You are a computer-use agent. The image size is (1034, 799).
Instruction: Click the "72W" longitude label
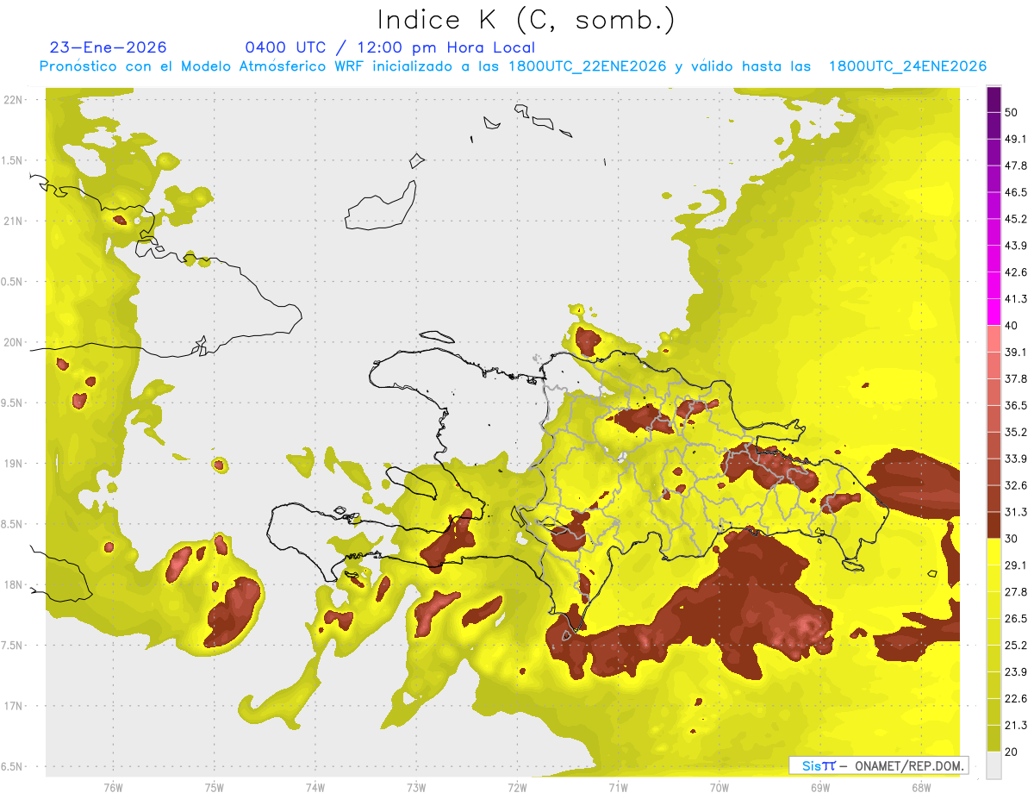tap(517, 788)
